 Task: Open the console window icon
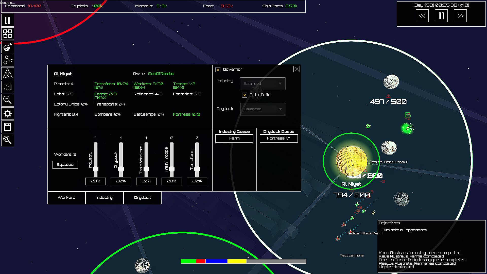tap(8, 127)
